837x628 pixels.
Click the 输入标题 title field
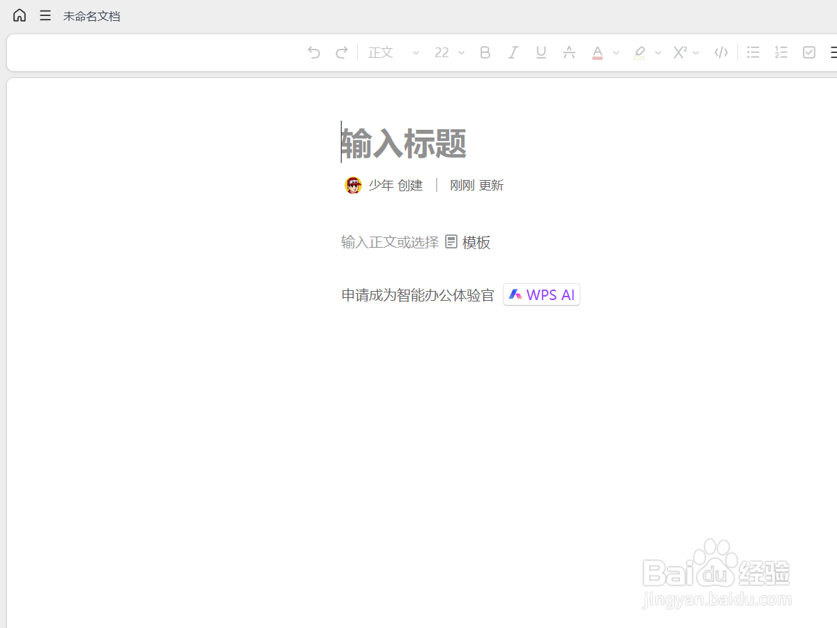[404, 143]
